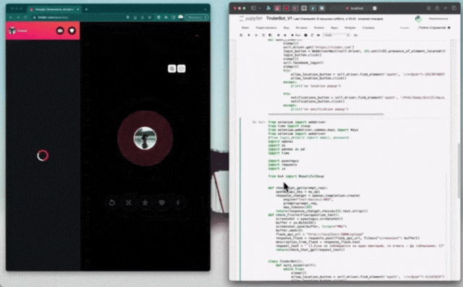This screenshot has width=463, height=287.
Task: Open the Tinder Explore briefcase icon
Action: [x=60, y=30]
